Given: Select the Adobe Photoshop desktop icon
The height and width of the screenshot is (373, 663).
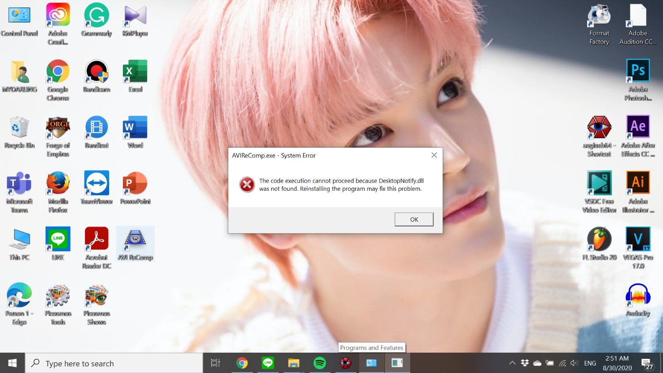Looking at the screenshot, I should point(638,81).
